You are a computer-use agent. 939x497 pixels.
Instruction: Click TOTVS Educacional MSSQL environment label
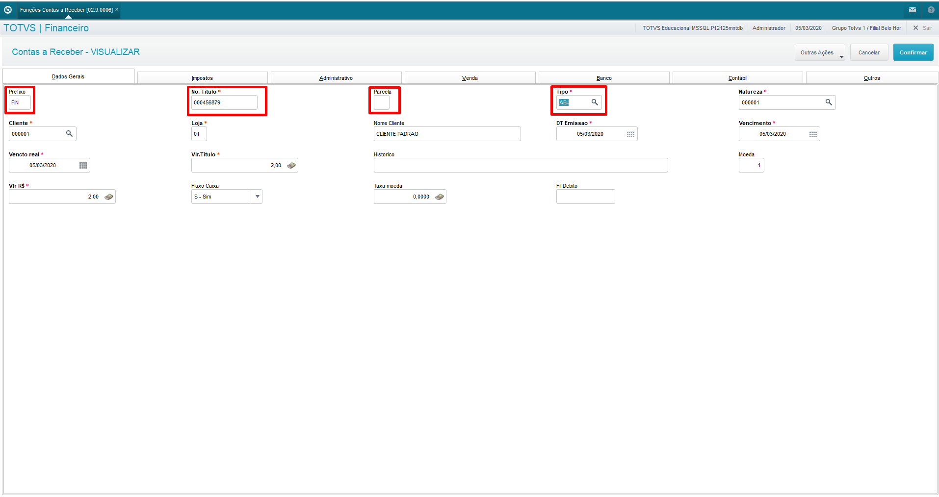pyautogui.click(x=693, y=28)
